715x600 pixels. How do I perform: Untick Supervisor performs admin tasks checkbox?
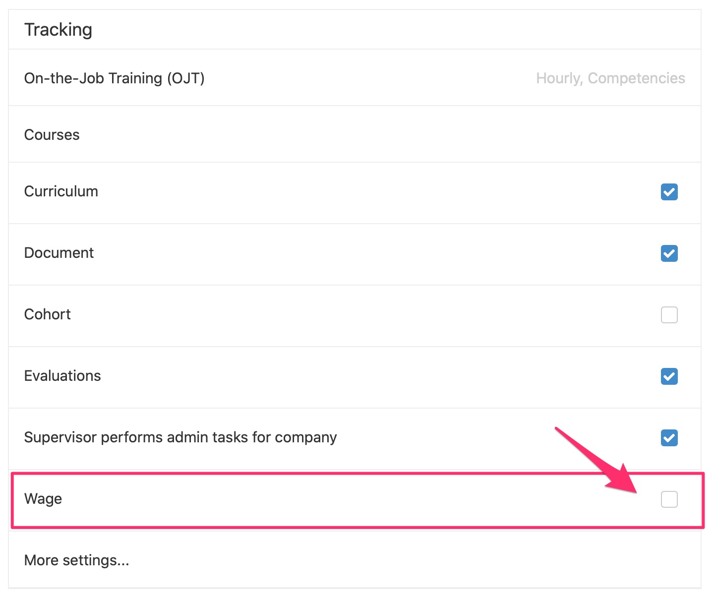tap(669, 438)
